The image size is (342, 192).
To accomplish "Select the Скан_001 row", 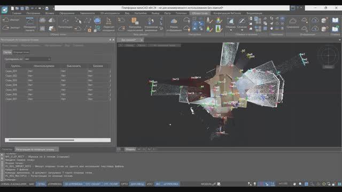I will (58, 71).
